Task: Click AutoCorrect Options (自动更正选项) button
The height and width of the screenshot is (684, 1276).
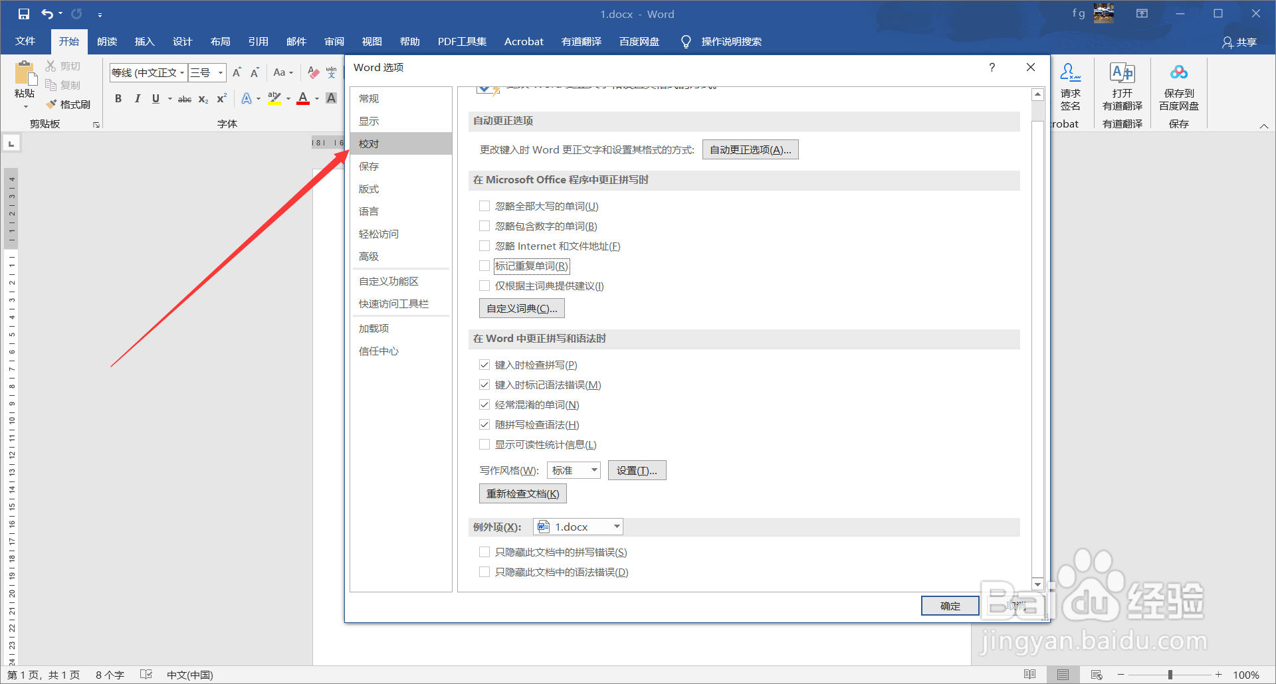Action: coord(750,149)
